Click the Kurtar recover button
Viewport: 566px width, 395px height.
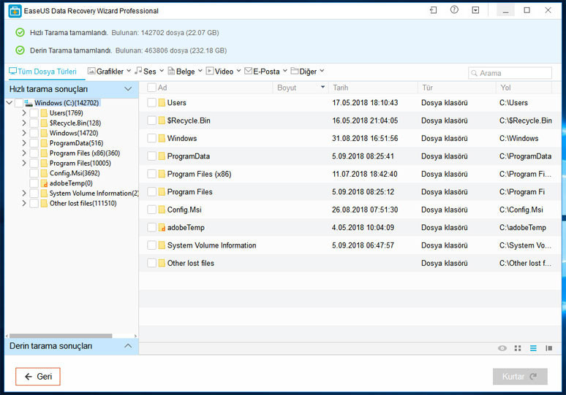click(x=520, y=377)
